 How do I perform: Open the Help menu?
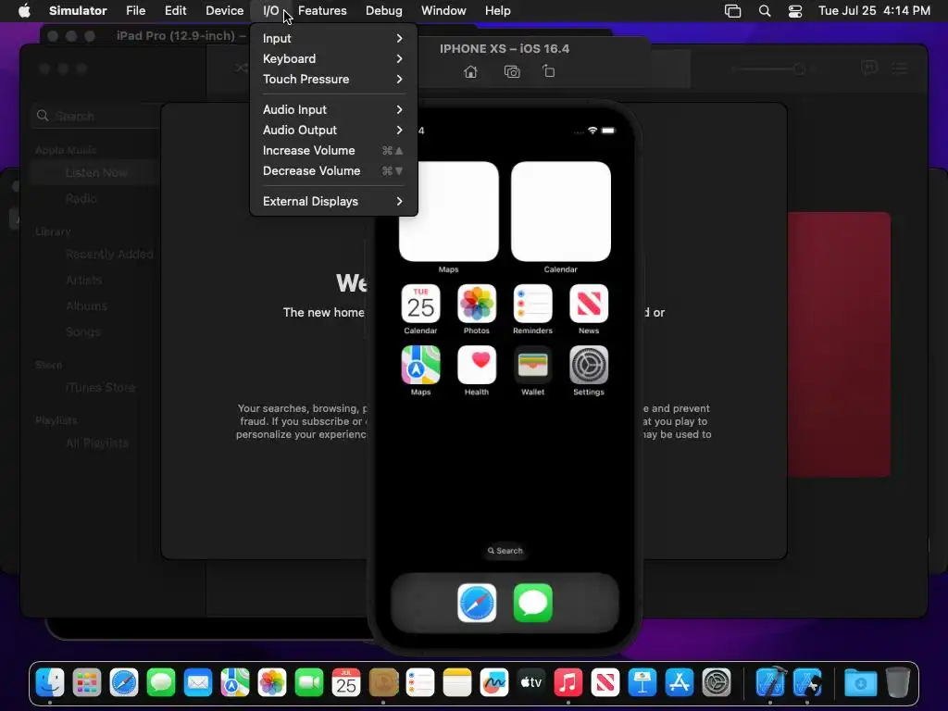497,11
